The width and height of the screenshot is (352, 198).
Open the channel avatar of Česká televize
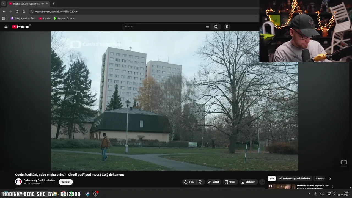click(18, 182)
